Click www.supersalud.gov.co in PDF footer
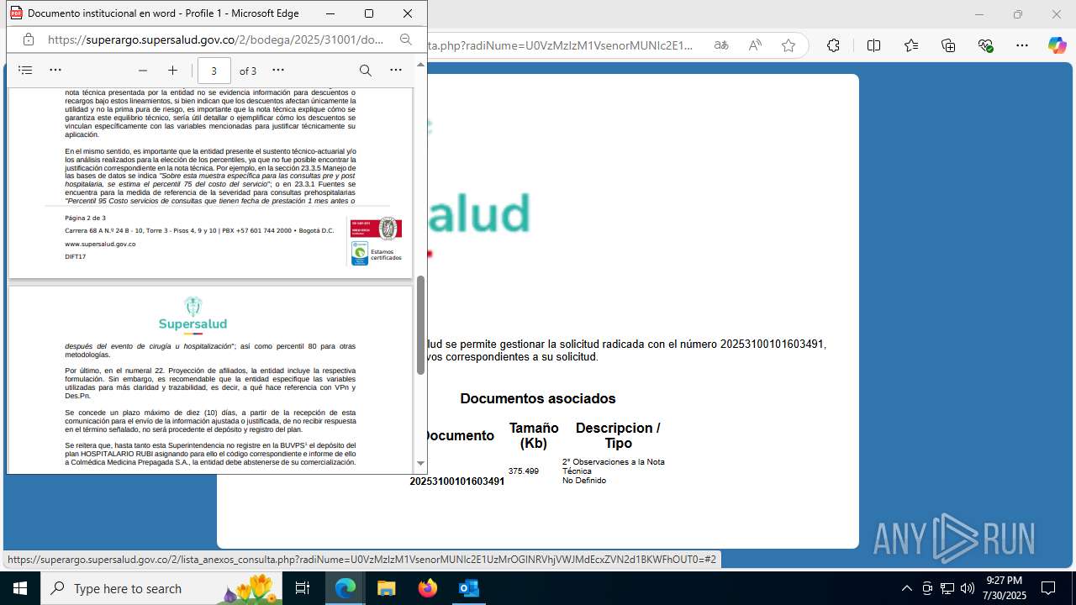The height and width of the screenshot is (605, 1076). (x=100, y=244)
